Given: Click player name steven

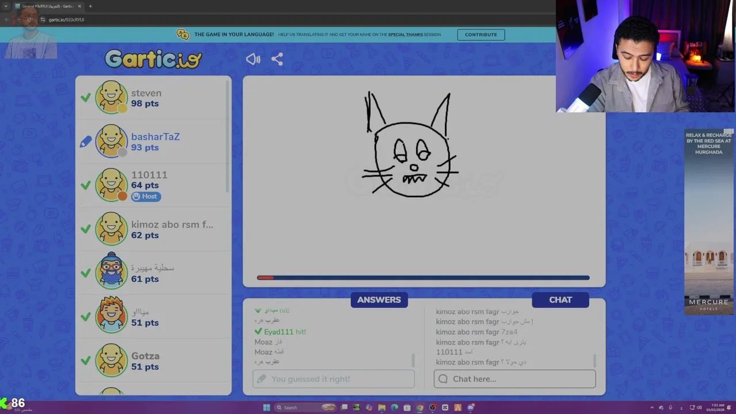Looking at the screenshot, I should tap(146, 93).
